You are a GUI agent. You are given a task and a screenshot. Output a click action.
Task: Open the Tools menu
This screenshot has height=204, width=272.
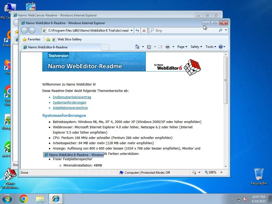211,47
